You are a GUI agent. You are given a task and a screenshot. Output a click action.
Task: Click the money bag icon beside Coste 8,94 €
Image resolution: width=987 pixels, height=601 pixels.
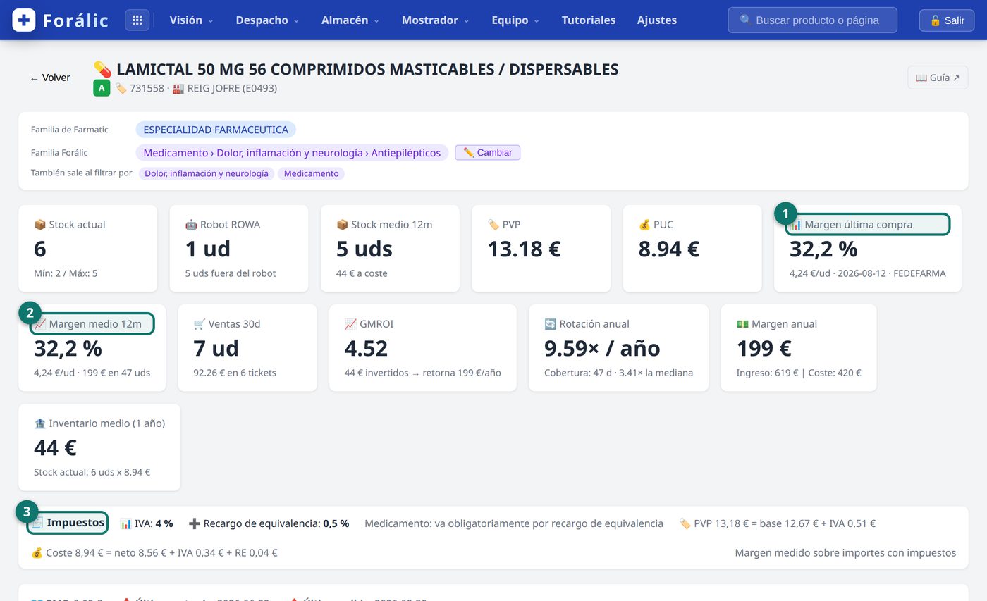[x=37, y=553]
